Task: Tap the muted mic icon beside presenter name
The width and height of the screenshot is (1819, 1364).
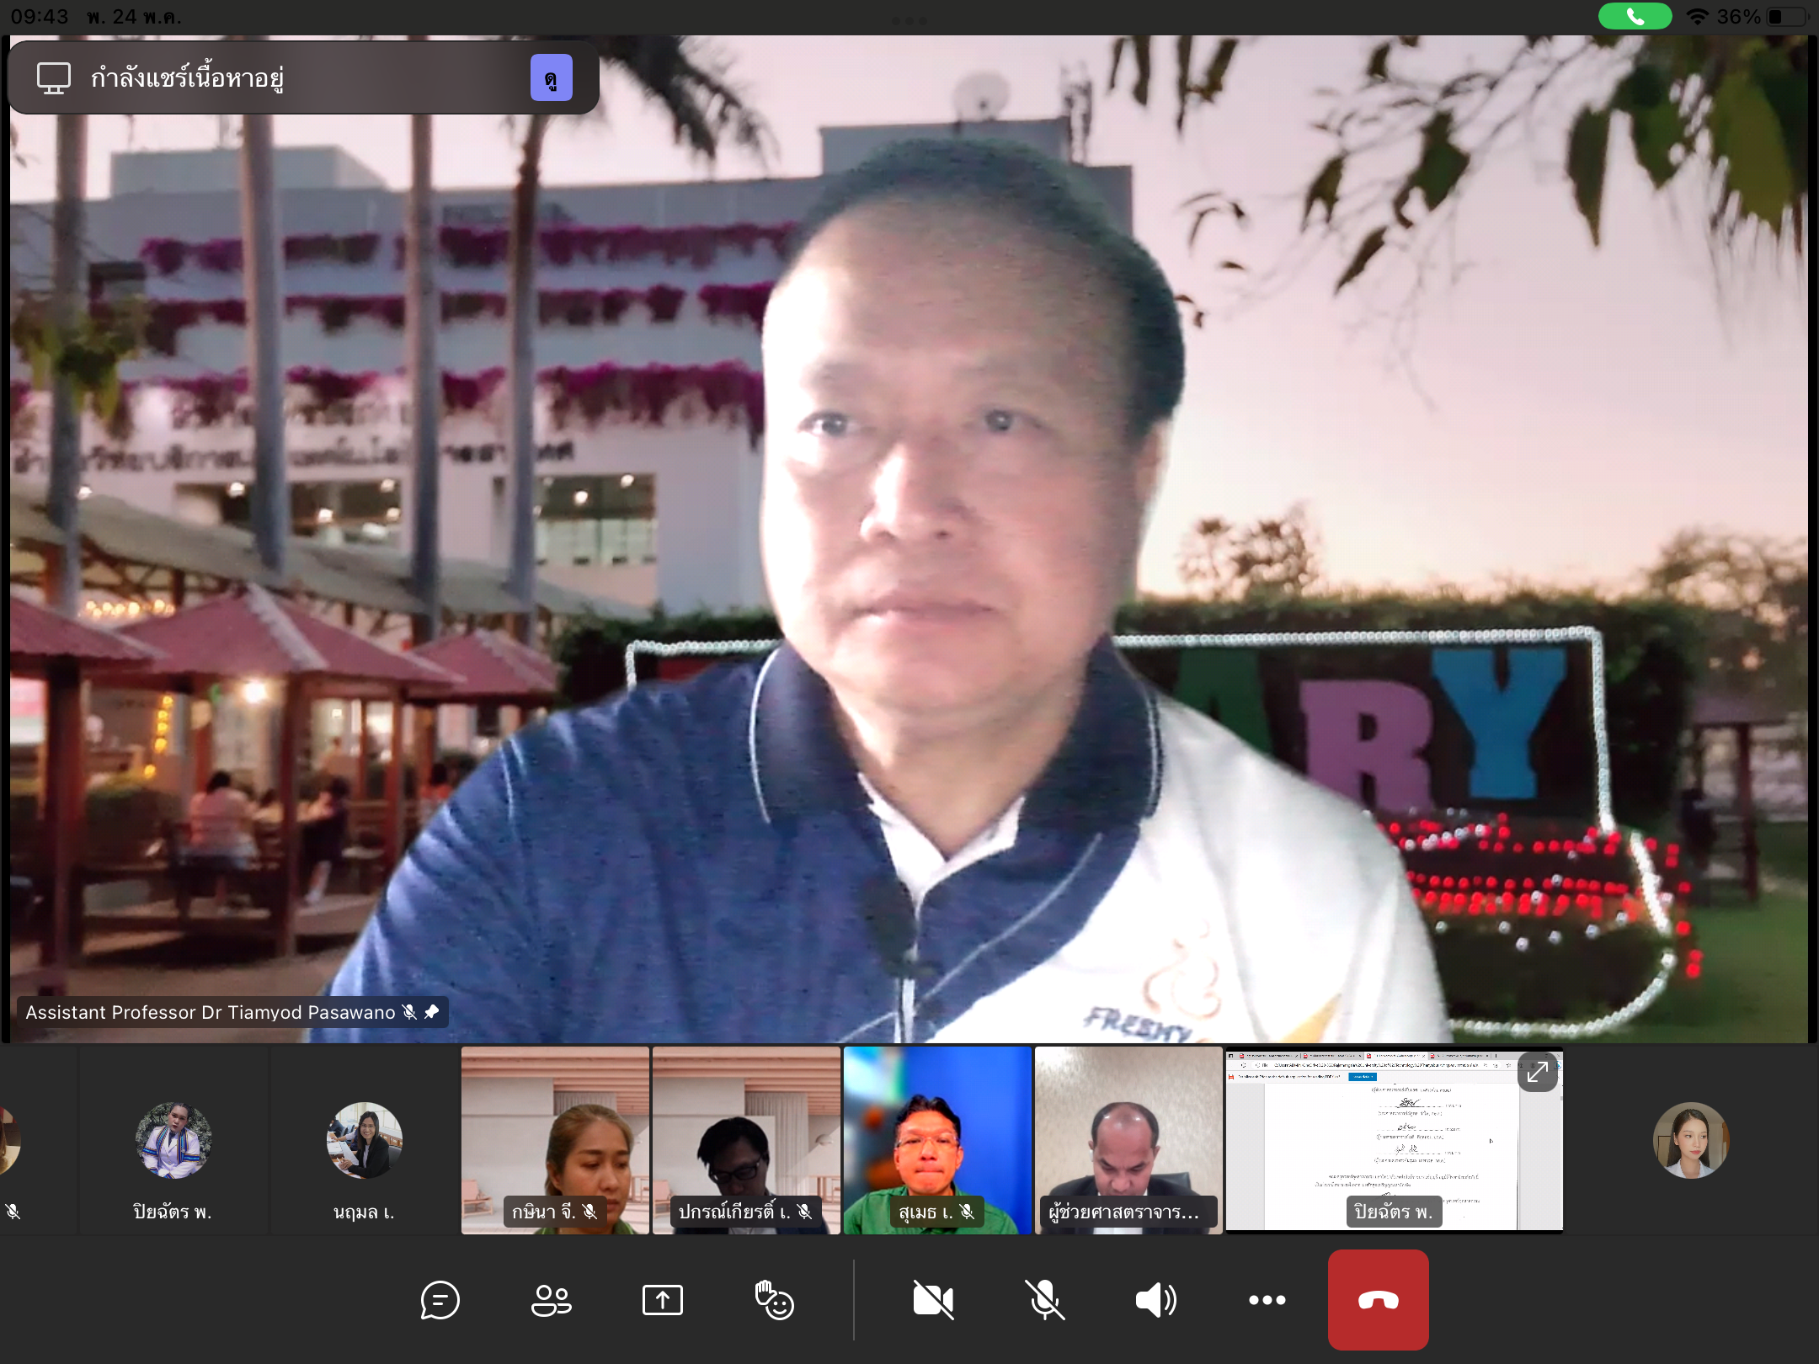Action: coord(409,1012)
